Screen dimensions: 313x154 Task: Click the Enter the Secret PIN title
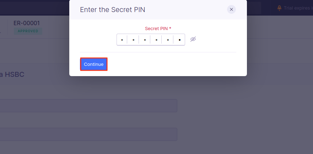[112, 10]
